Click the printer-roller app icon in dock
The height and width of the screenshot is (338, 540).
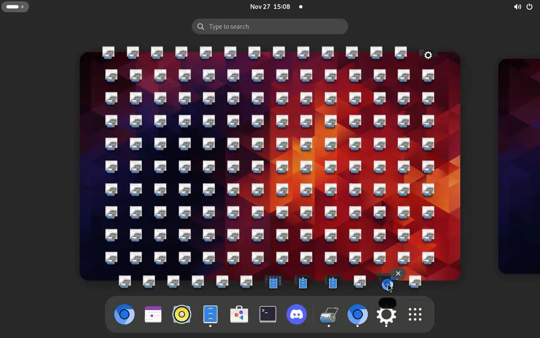(329, 315)
